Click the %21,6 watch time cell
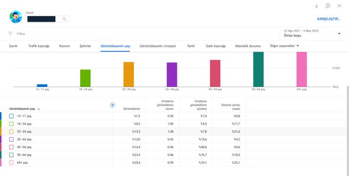Screen dimensions: 349x176 [x=236, y=132]
